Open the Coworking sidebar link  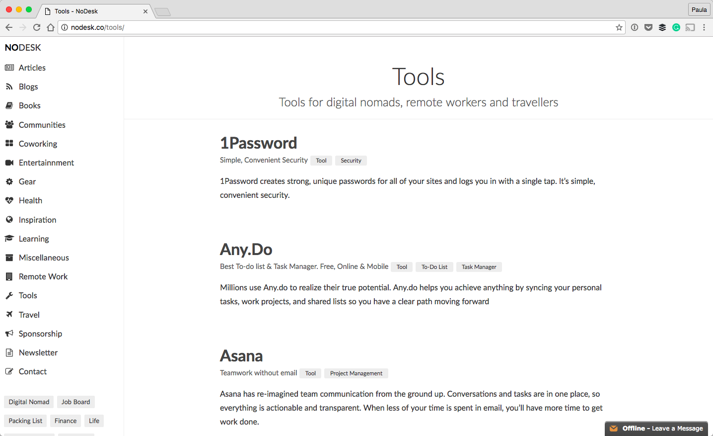tap(38, 144)
